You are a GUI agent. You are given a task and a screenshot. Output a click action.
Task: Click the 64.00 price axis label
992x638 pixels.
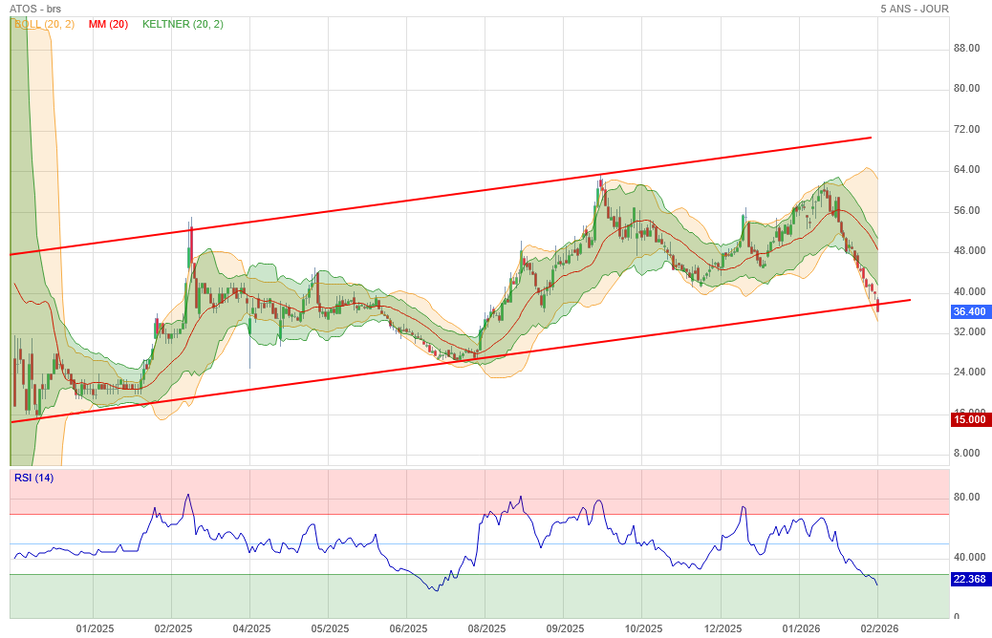pyautogui.click(x=967, y=170)
